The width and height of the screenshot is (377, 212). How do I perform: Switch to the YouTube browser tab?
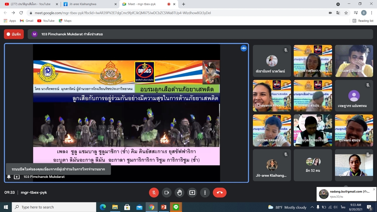tap(30, 4)
